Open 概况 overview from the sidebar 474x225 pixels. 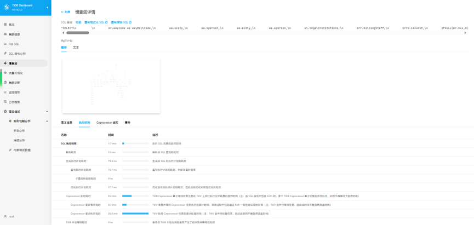pos(12,25)
